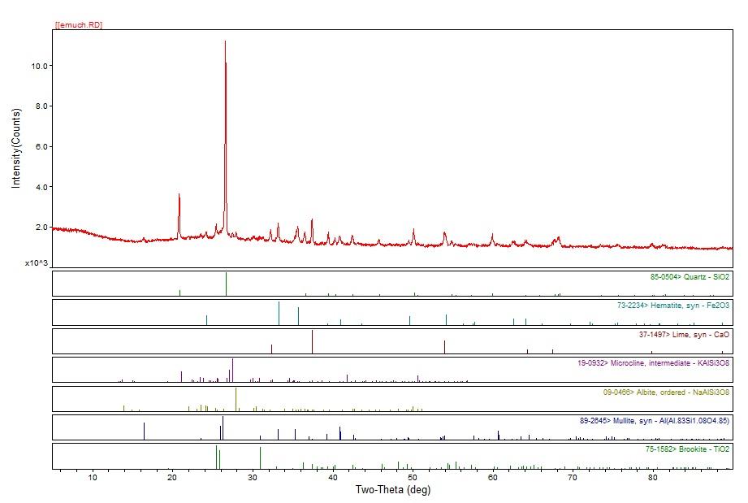
Task: Click the 10 degree tick label
Action: click(x=93, y=477)
